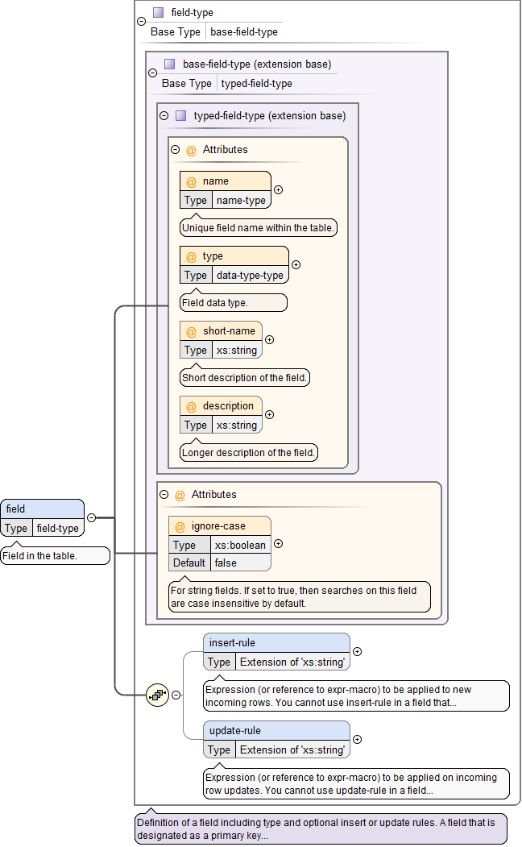Click the @ icon of the short-name attribute

point(192,331)
